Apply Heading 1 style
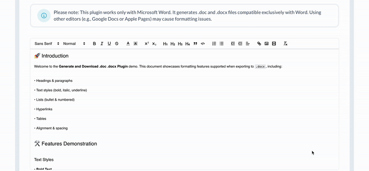The height and width of the screenshot is (171, 369). pyautogui.click(x=165, y=44)
